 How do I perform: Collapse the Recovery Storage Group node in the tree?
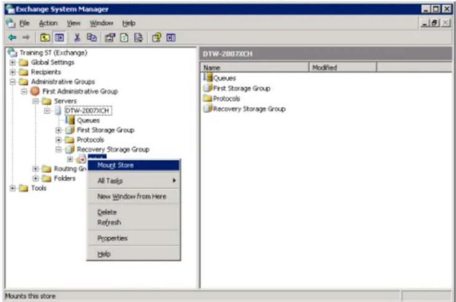click(x=59, y=150)
